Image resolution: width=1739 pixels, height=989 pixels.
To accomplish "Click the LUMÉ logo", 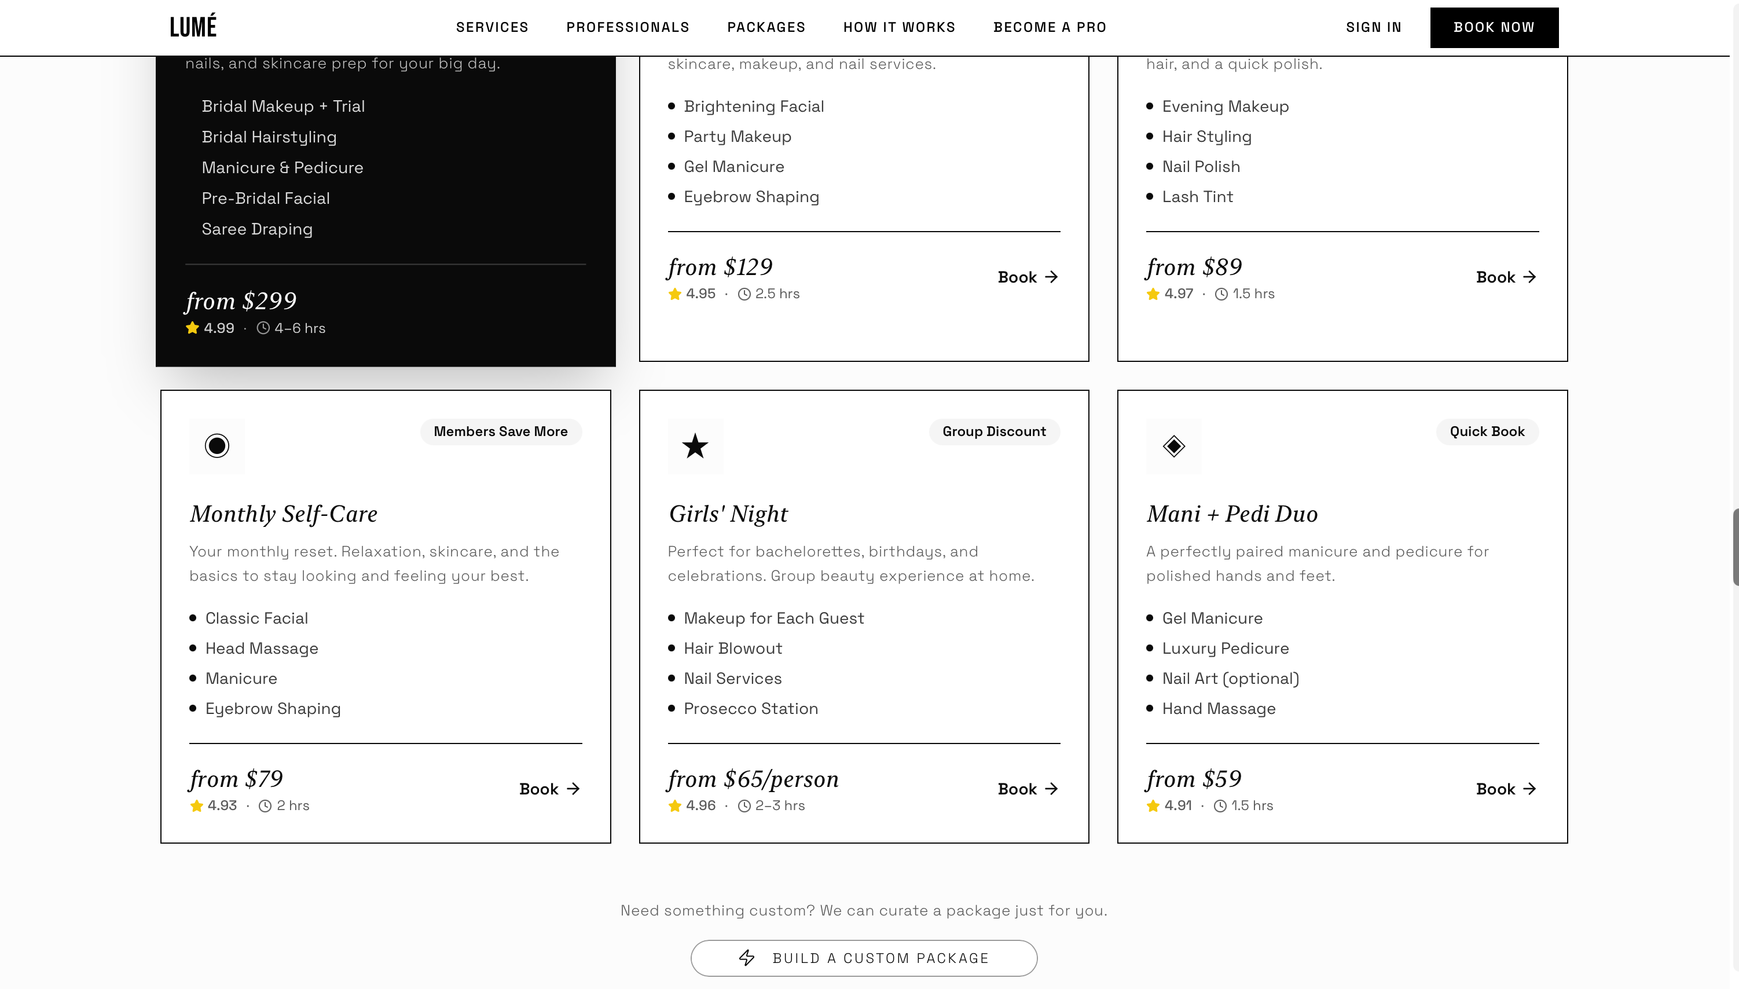I will pos(193,26).
